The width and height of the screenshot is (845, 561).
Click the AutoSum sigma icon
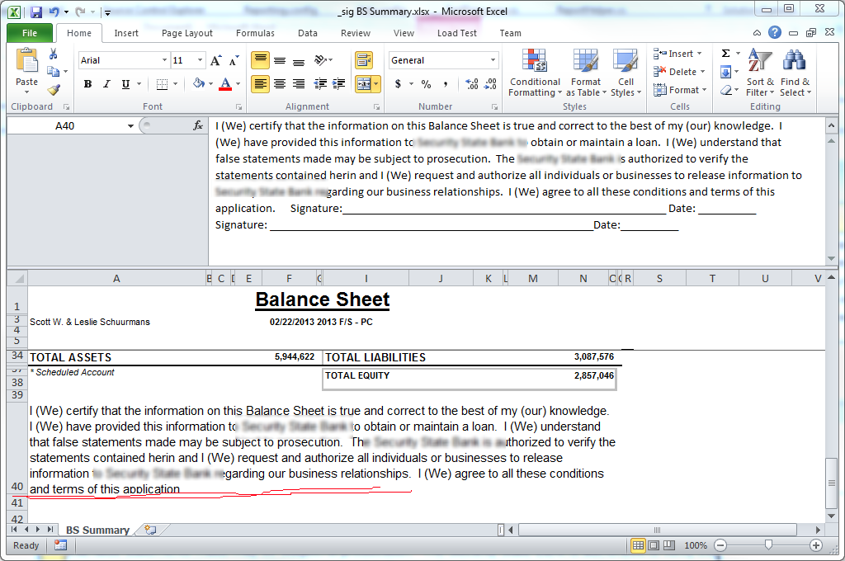coord(726,54)
